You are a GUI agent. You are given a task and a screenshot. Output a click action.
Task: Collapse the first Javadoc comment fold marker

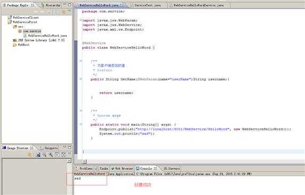tap(81, 61)
